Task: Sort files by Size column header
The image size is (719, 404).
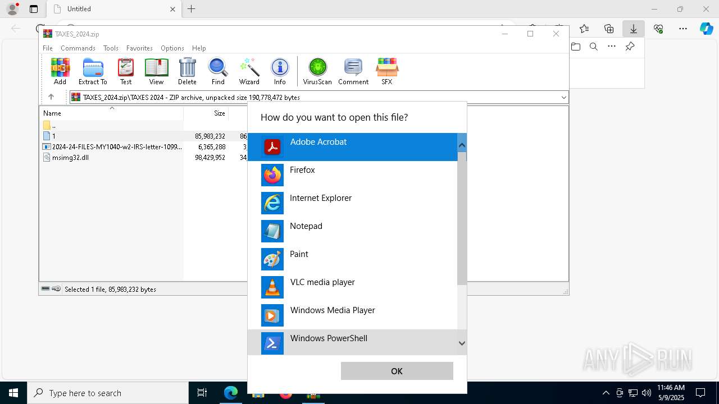Action: [x=206, y=113]
